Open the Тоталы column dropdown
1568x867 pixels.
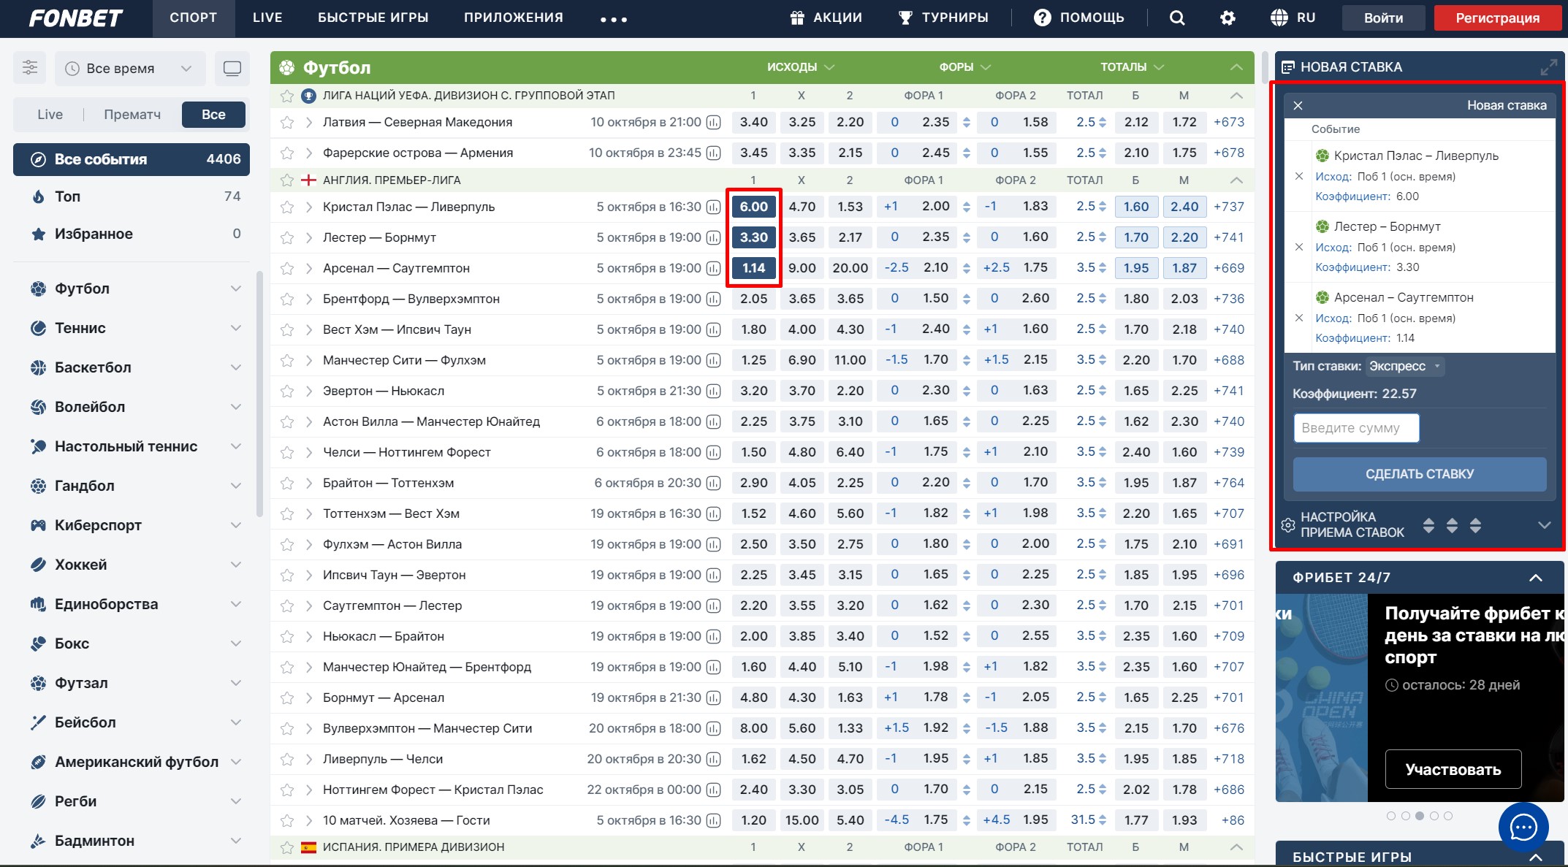coord(1132,67)
